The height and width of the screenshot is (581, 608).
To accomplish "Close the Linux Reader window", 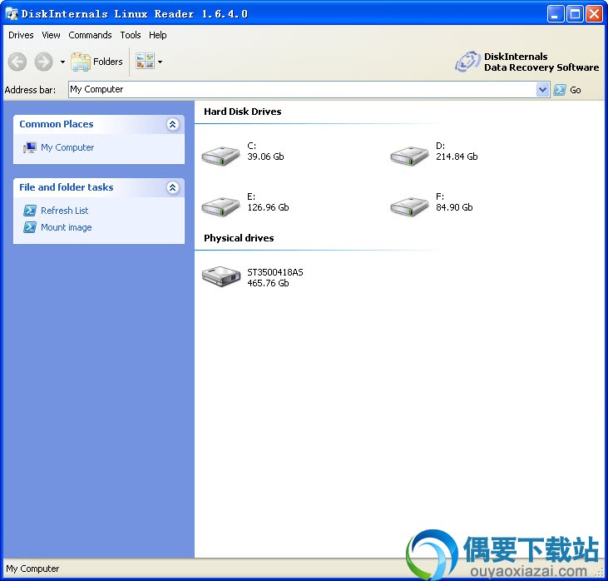I will tap(594, 14).
